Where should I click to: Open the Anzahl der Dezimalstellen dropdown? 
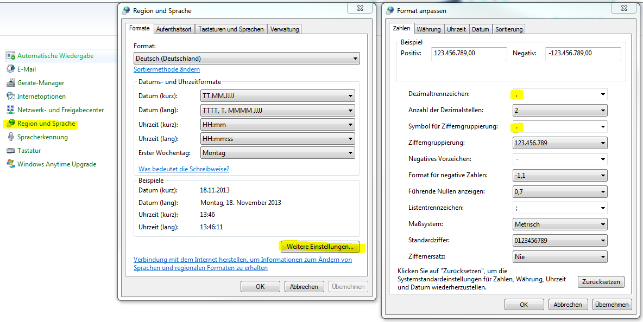click(x=560, y=111)
